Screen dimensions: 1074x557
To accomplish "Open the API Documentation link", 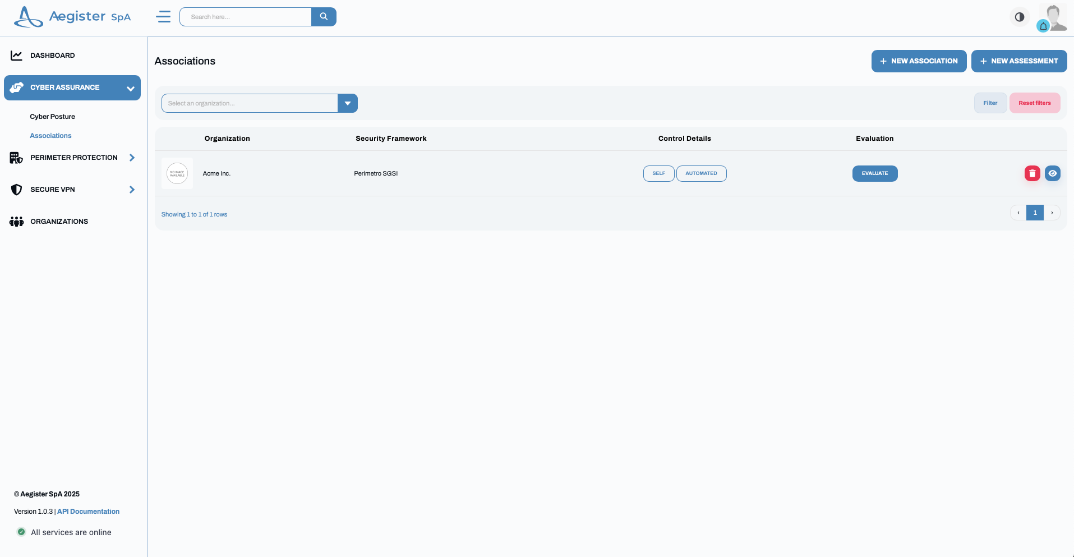I will tap(88, 512).
